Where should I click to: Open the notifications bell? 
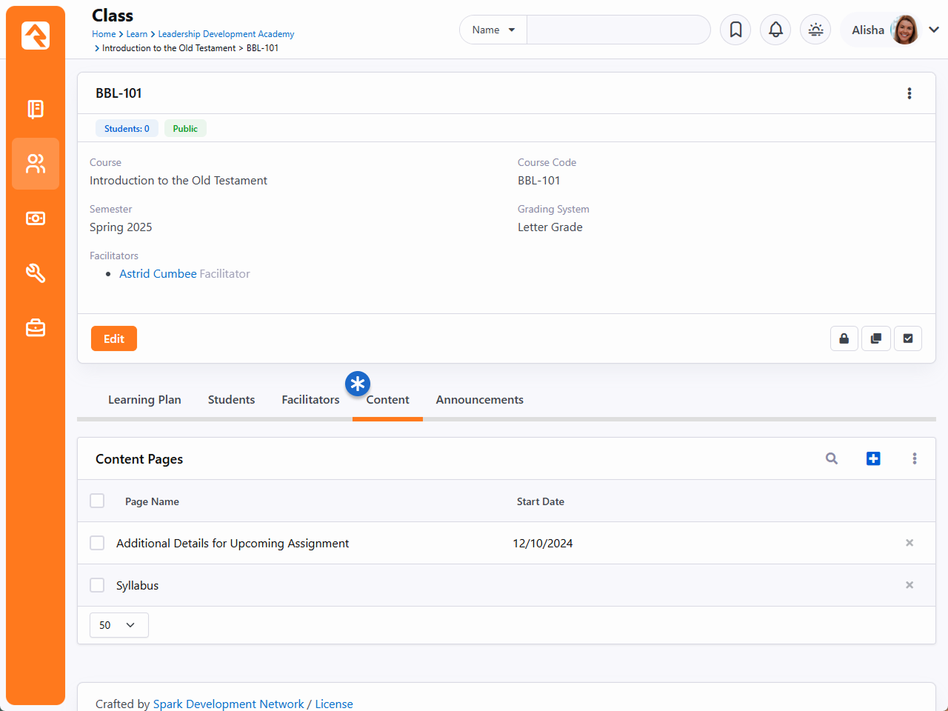coord(775,30)
